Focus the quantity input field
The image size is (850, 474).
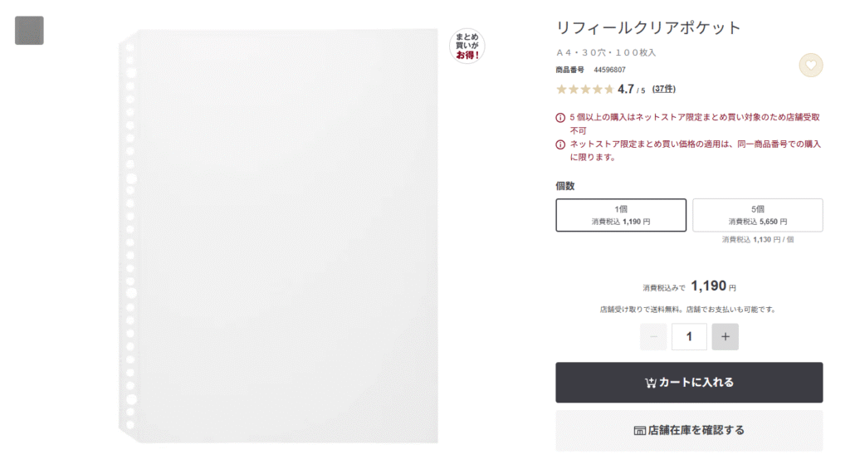[x=689, y=336]
